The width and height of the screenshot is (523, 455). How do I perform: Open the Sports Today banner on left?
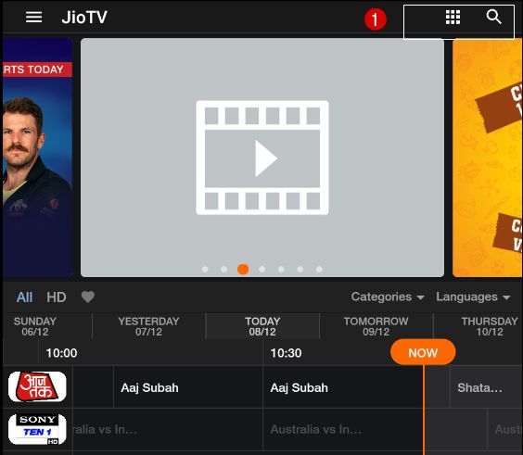(38, 158)
